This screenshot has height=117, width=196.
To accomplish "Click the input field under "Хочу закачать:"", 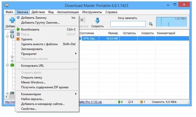I will 128,24.
